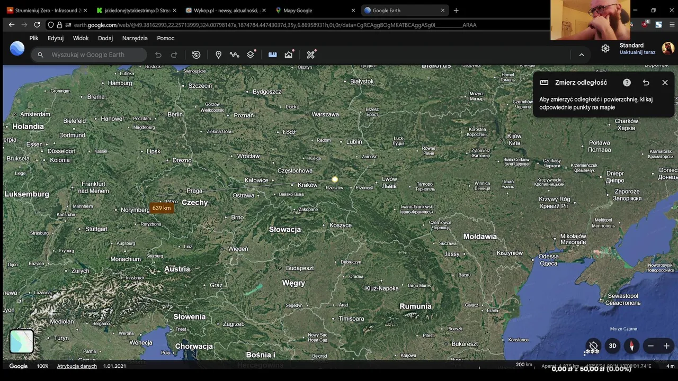Open the satellite design tools icon

point(311,55)
